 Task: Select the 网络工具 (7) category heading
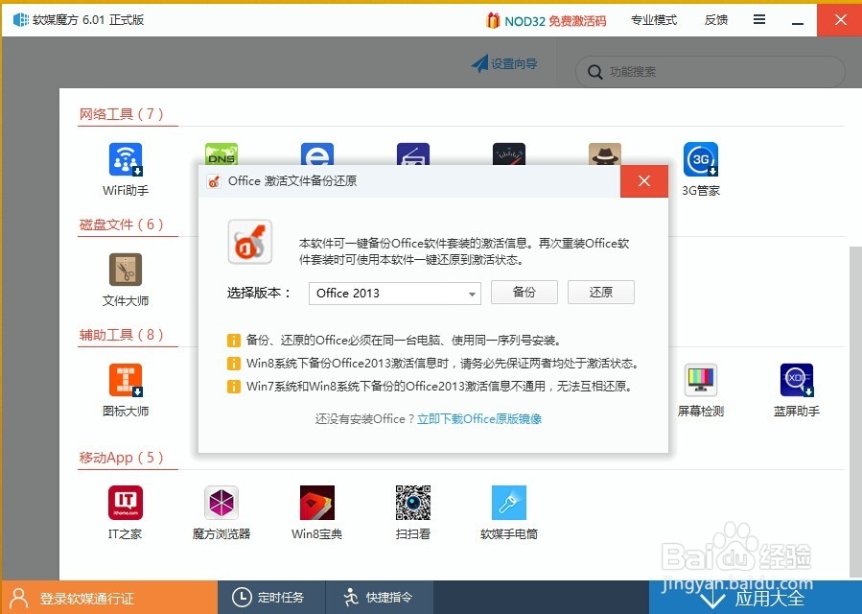122,114
